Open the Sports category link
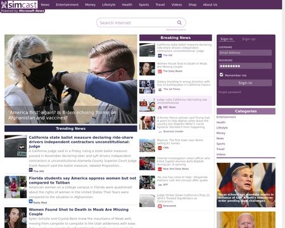Screen dimensions: 285x228 tap(221, 144)
